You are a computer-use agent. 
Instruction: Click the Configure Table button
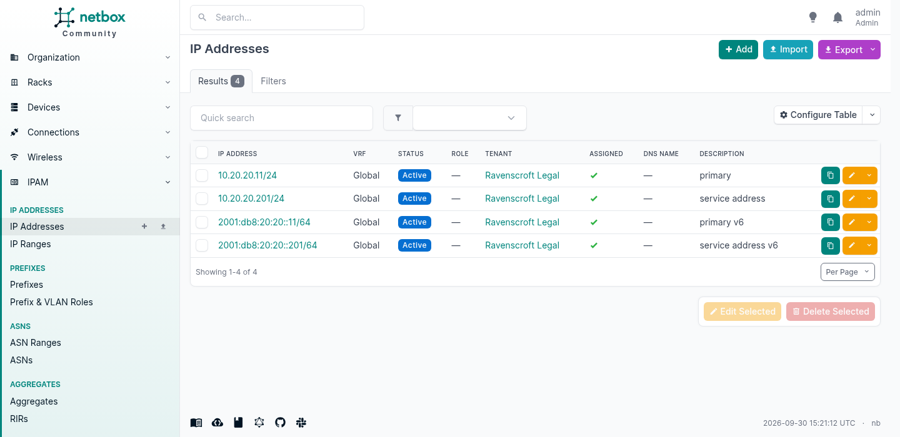[818, 115]
